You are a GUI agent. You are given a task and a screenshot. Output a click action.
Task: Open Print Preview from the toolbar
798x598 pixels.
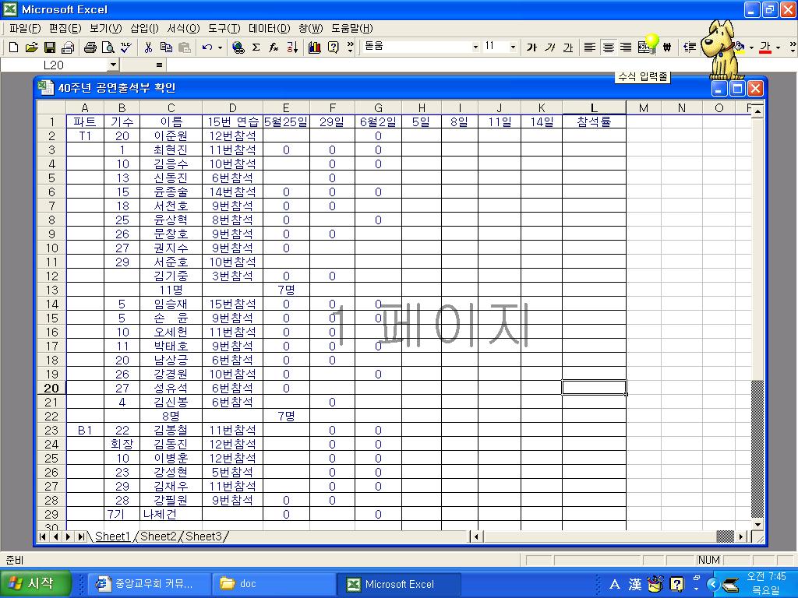click(x=108, y=47)
